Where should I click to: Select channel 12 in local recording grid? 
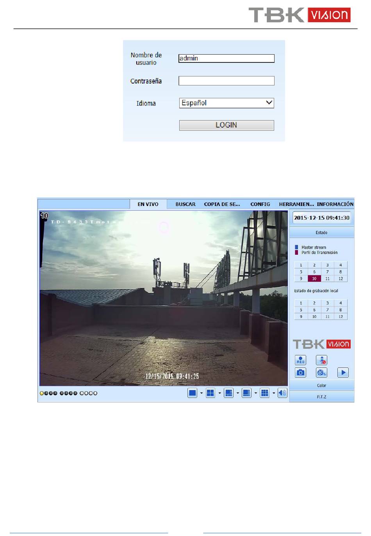click(341, 316)
